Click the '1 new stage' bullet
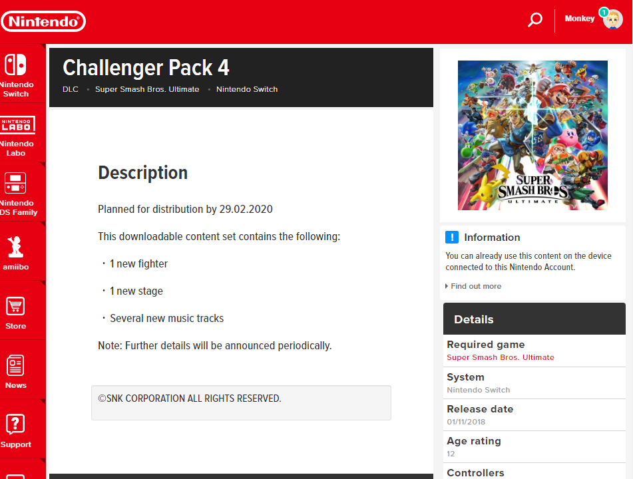 click(136, 291)
